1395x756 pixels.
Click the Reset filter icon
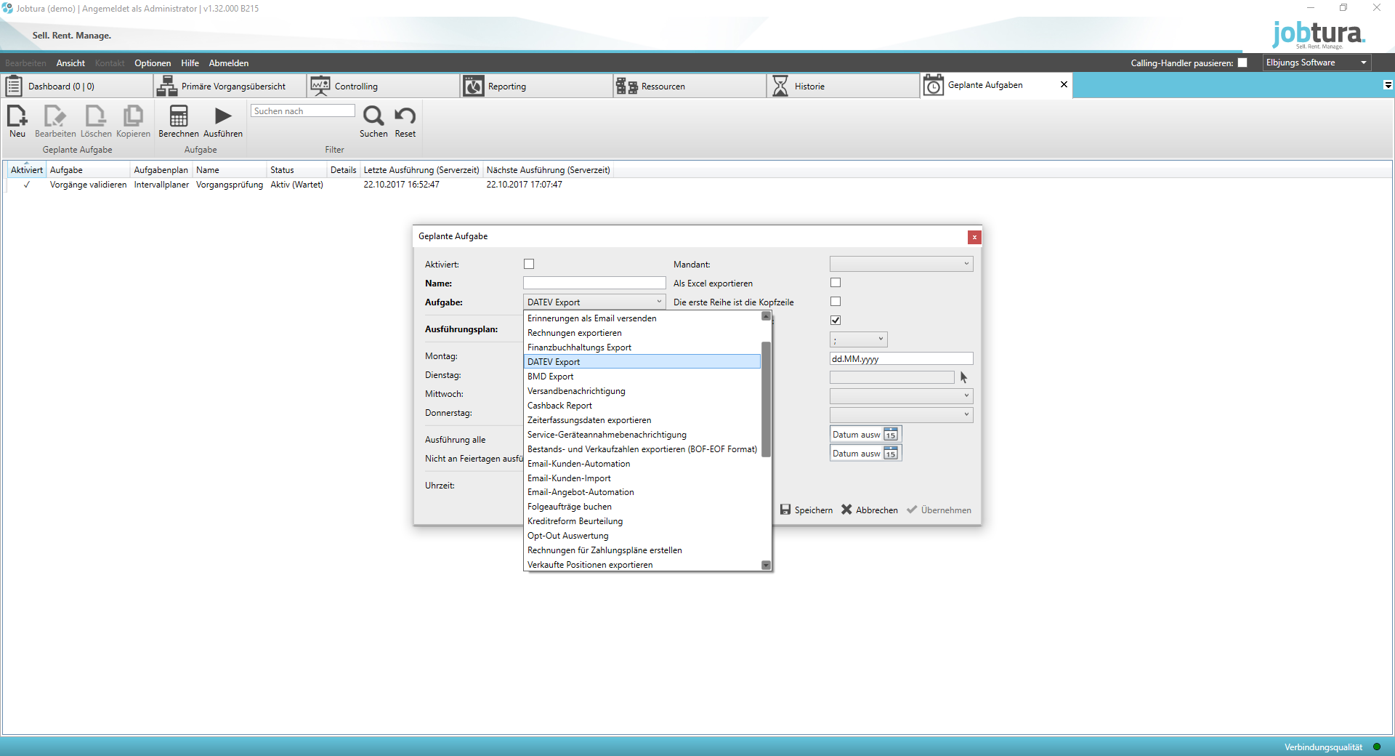405,116
